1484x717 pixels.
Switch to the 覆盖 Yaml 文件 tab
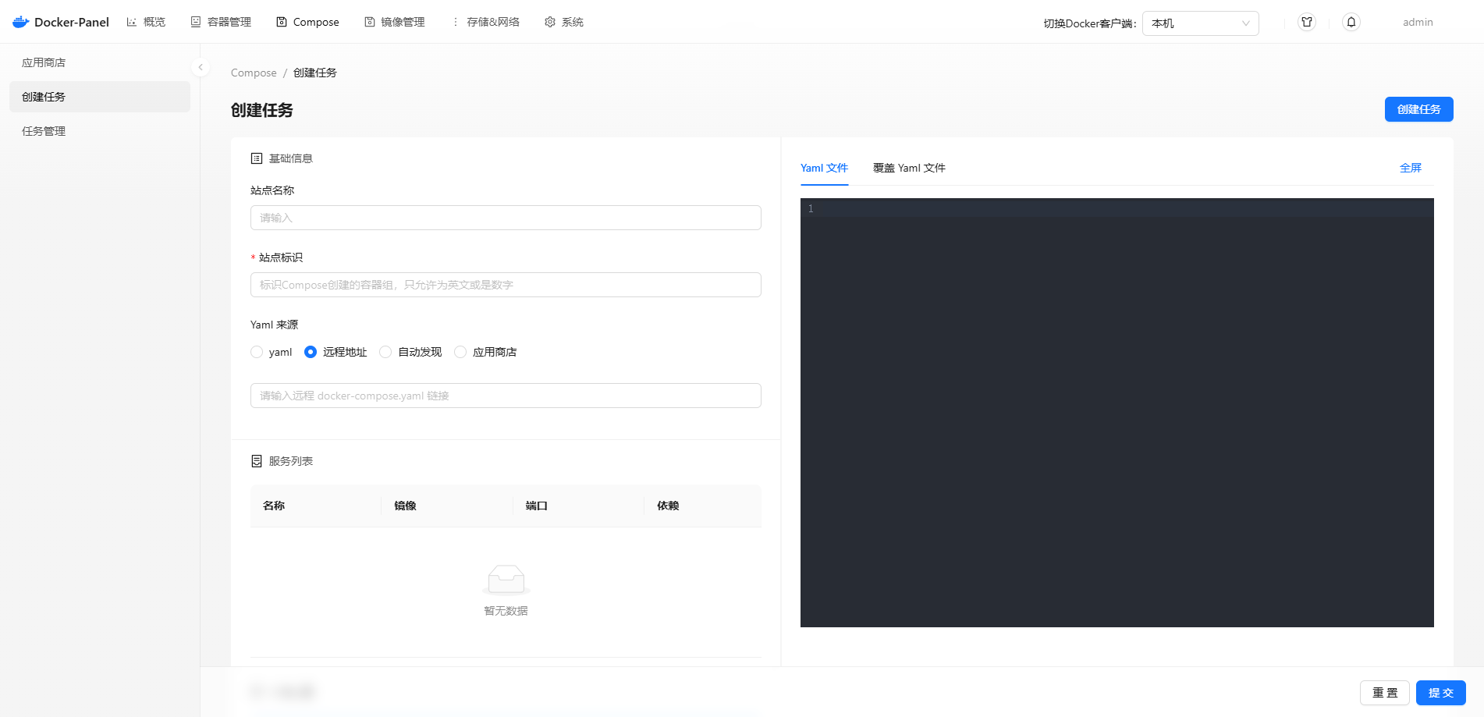coord(909,168)
